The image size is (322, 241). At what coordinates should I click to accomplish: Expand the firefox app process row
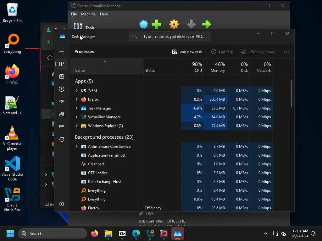[x=77, y=99]
